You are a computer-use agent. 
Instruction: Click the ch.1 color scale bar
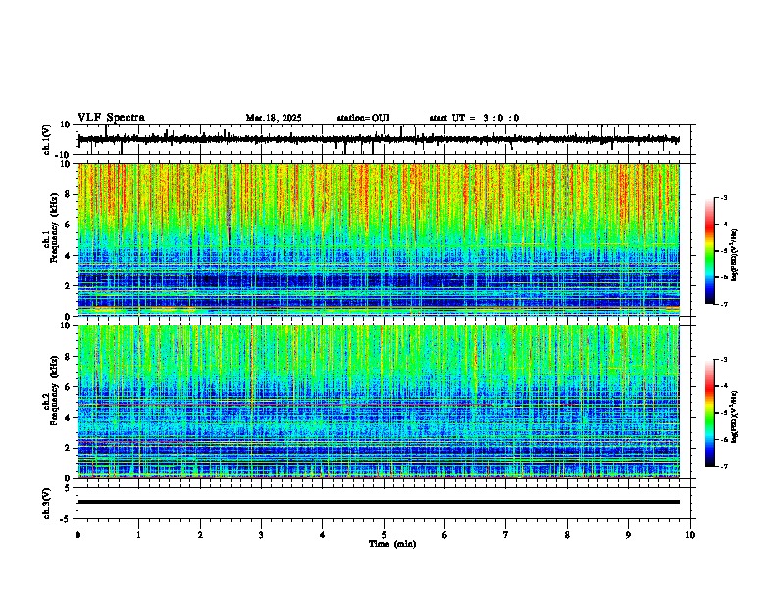coord(709,251)
